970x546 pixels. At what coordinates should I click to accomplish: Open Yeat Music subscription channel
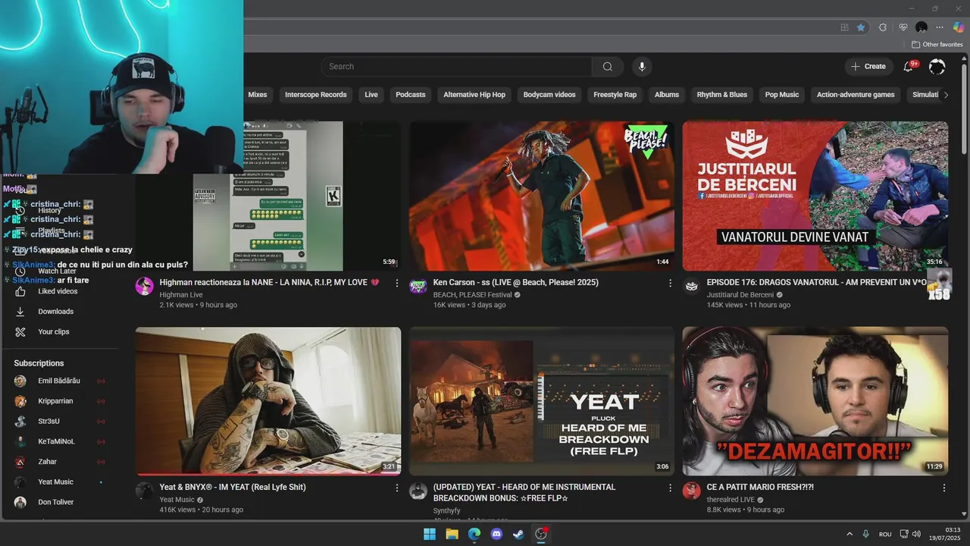(59, 482)
